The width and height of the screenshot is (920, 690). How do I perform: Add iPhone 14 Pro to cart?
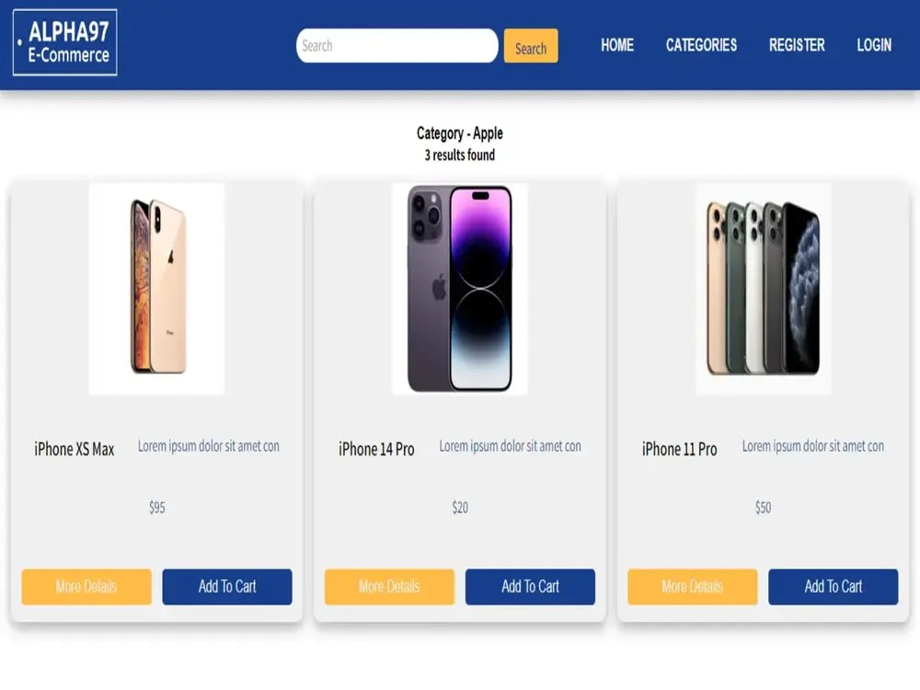click(531, 587)
